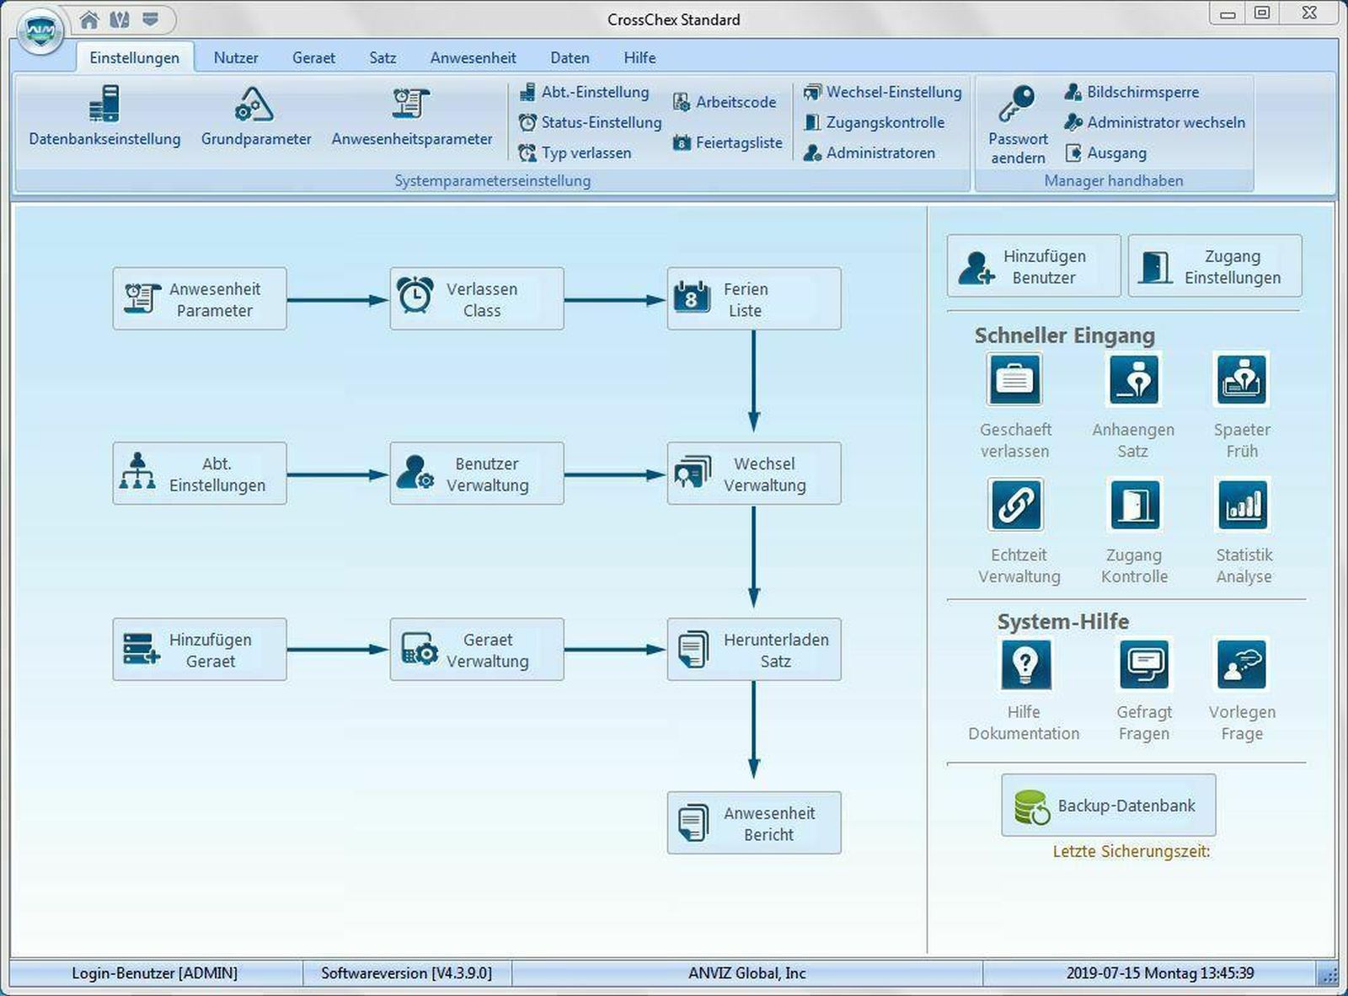Open Hilfe Dokumentation icon
Viewport: 1348px width, 996px height.
tap(1024, 665)
